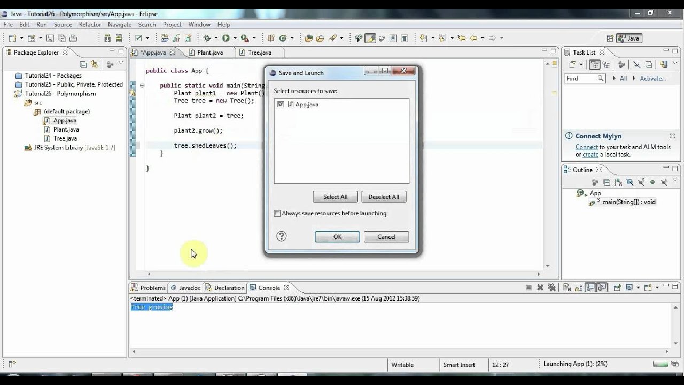
Task: Click the Run (green play) toolbar icon
Action: click(226, 38)
